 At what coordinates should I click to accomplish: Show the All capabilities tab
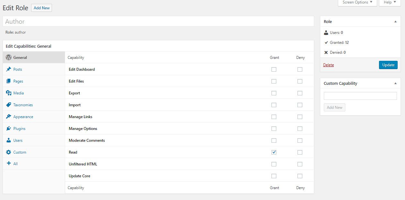[x=15, y=164]
